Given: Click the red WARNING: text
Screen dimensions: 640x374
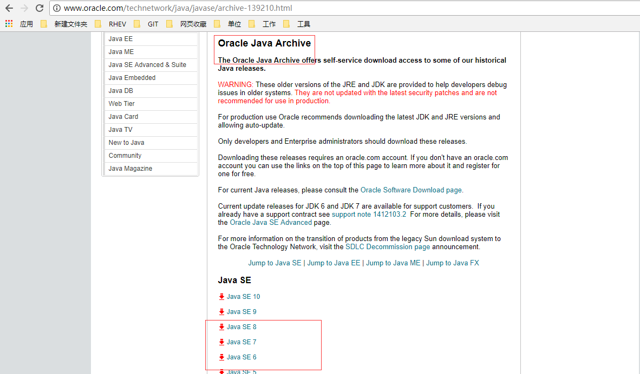Looking at the screenshot, I should [x=236, y=85].
